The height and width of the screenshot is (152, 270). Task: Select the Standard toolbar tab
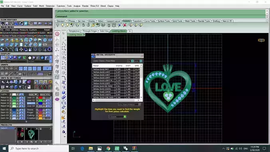[61, 21]
